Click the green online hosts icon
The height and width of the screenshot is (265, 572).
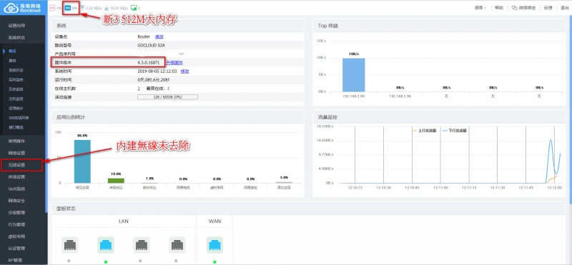(x=134, y=8)
